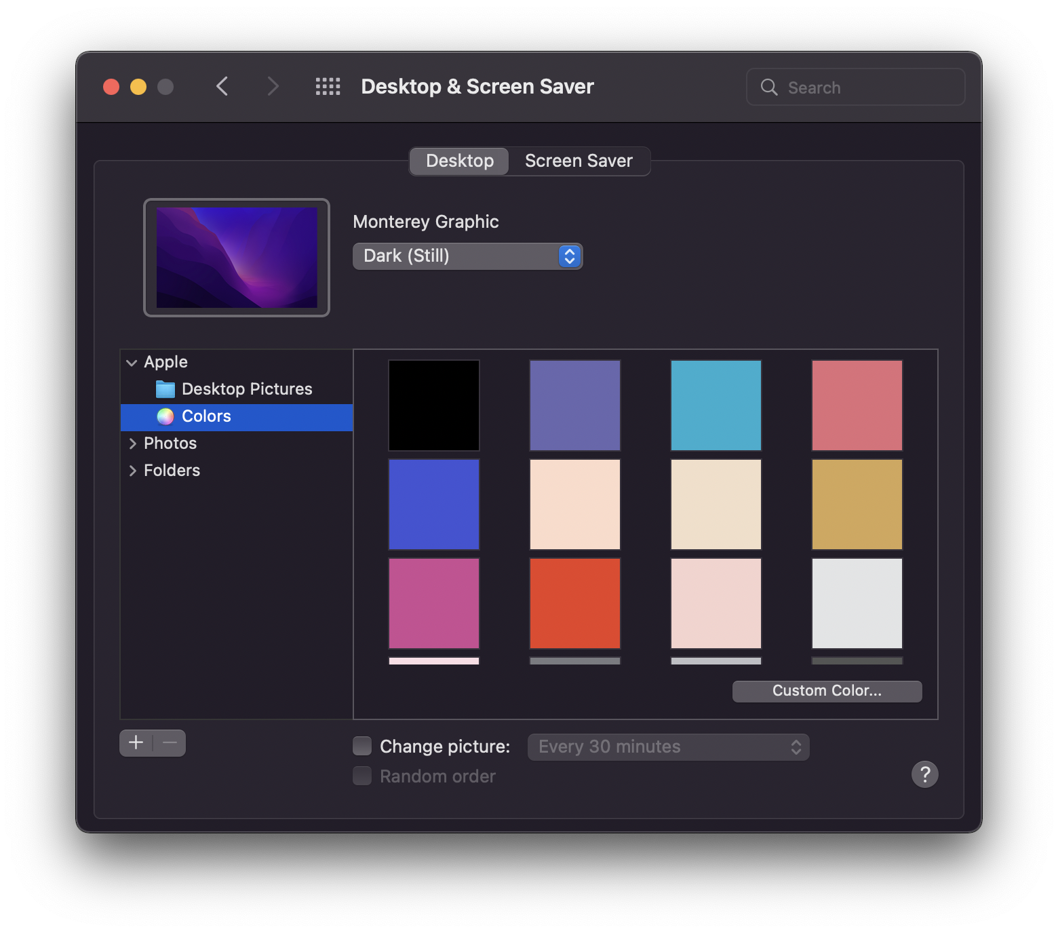This screenshot has height=933, width=1058.
Task: Click the Colors rainbow circle icon
Action: (165, 416)
